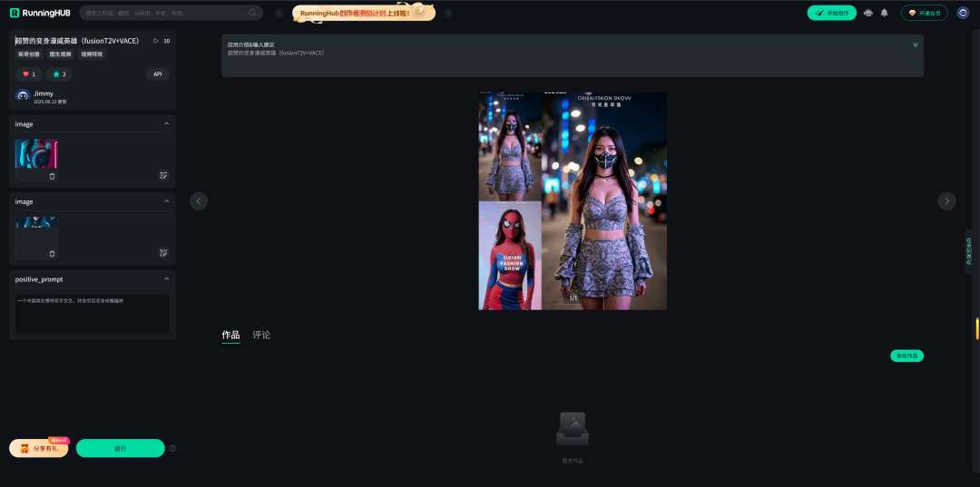Collapse the second image panel
Viewport: 980px width, 487px height.
pyautogui.click(x=166, y=201)
